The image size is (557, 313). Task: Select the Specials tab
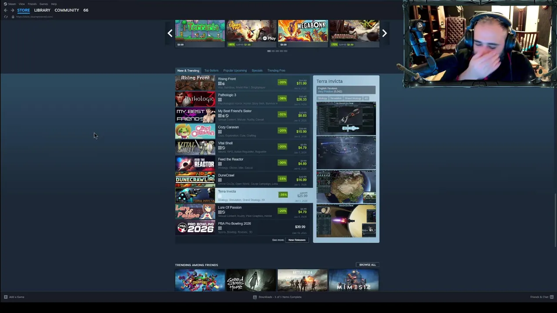pos(257,70)
